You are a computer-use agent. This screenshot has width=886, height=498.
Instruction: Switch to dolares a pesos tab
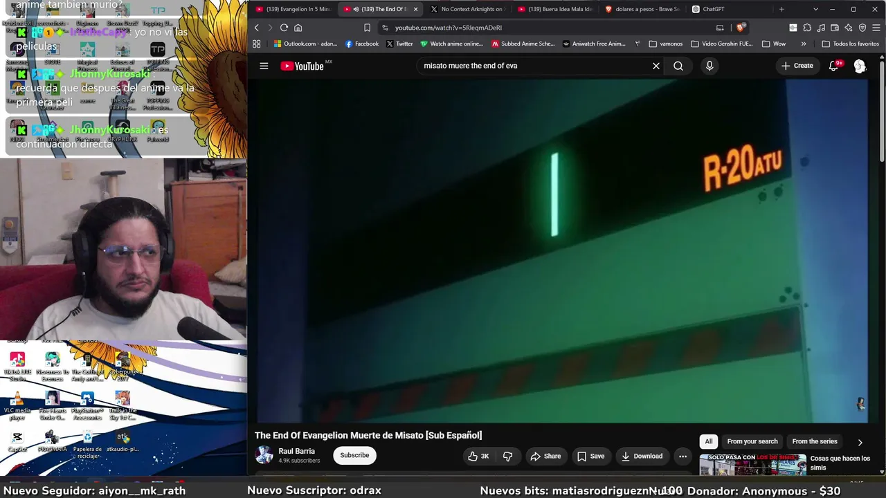click(642, 9)
